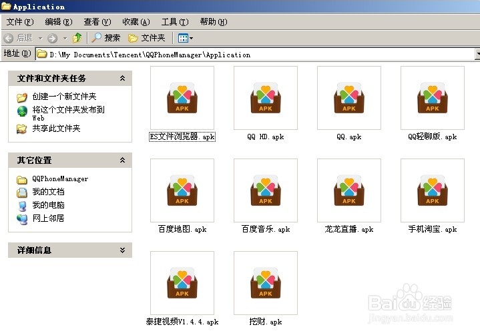Image resolution: width=480 pixels, height=335 pixels.
Task: Click the 泰捷视频V1.4.4.apk filename label
Action: 182,322
